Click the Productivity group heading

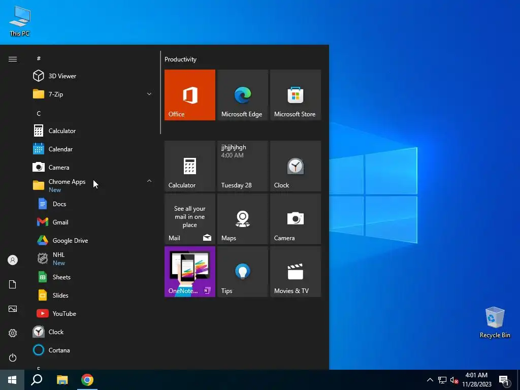point(180,59)
